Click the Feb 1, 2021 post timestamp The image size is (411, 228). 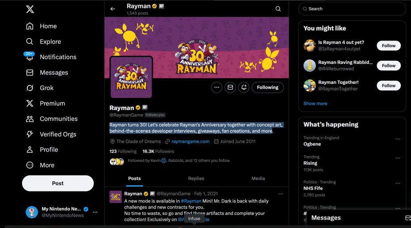(x=206, y=194)
